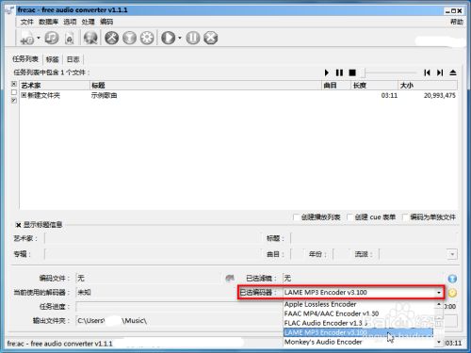Open the 编码 menu
The width and height of the screenshot is (471, 353).
[x=106, y=22]
